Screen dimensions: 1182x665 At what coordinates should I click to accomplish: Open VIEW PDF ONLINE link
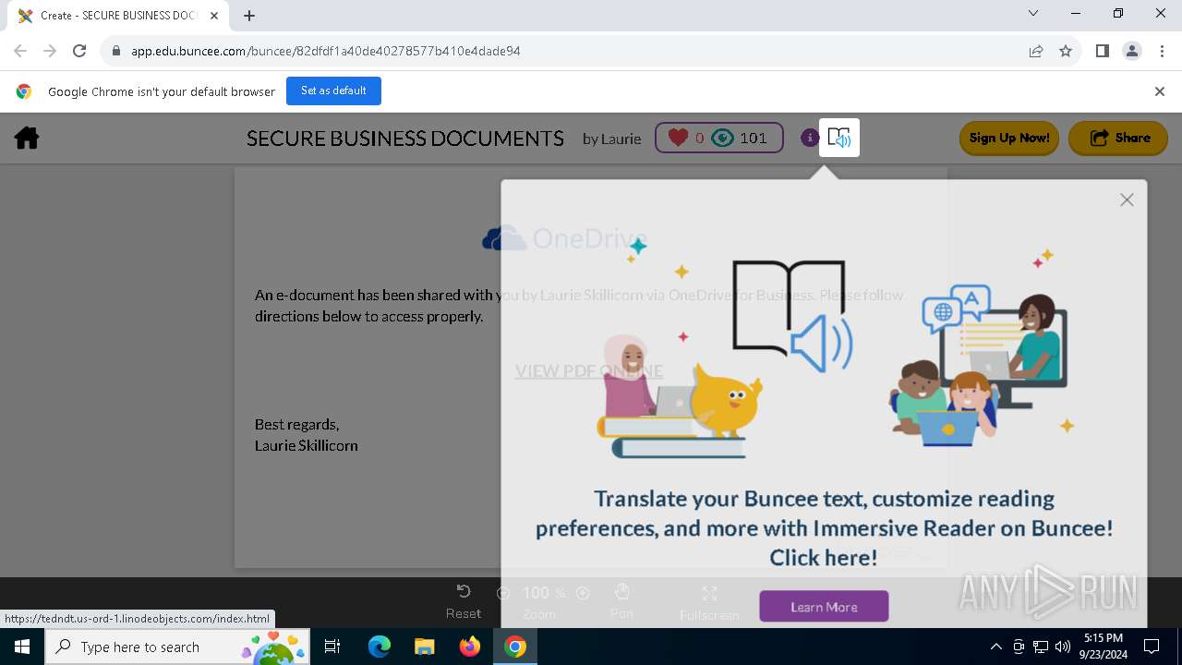point(589,371)
